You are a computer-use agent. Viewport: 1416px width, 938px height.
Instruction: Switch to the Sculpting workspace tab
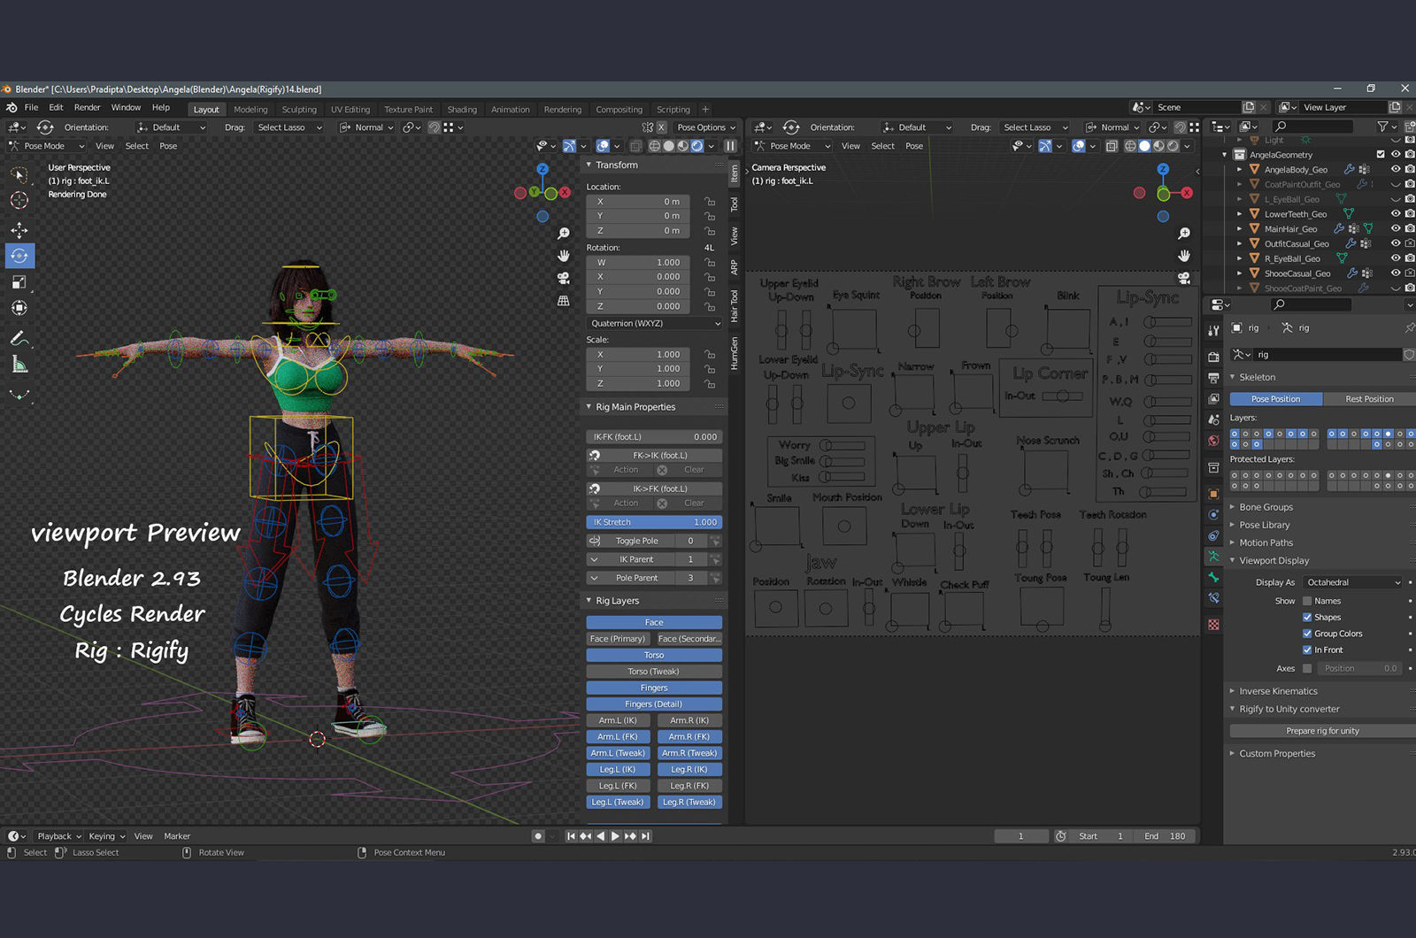tap(299, 110)
